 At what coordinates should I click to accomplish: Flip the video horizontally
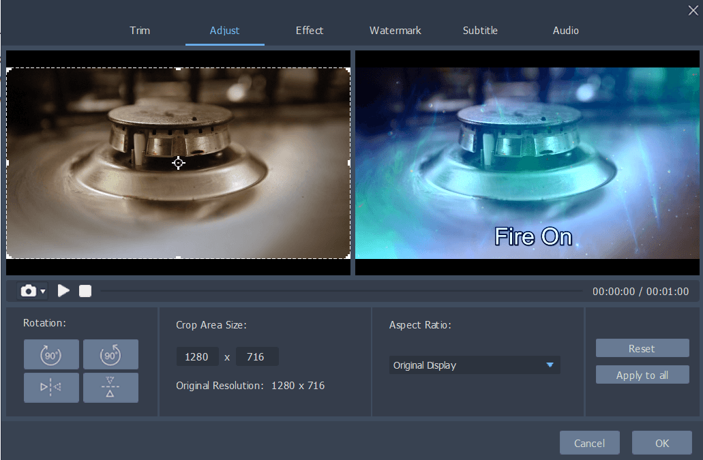pyautogui.click(x=51, y=387)
